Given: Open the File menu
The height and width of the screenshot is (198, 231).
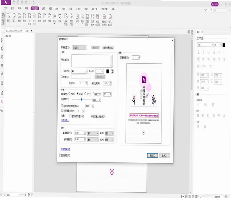Looking at the screenshot, I should click(x=6, y=8).
